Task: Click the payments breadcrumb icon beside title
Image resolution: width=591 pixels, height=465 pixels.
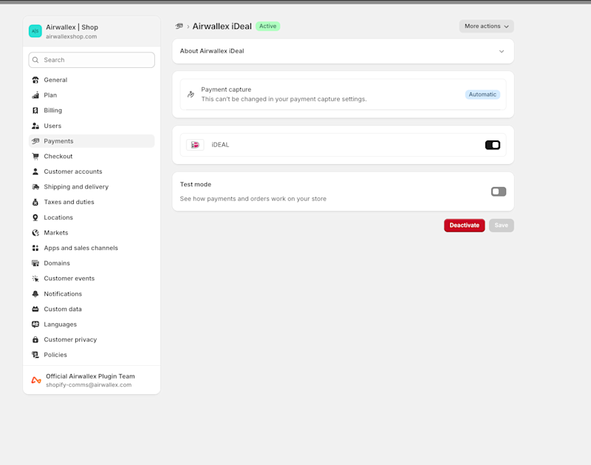Action: click(179, 26)
